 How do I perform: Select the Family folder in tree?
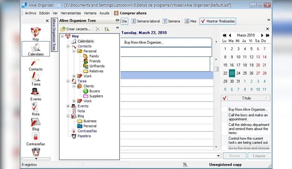tap(94, 56)
